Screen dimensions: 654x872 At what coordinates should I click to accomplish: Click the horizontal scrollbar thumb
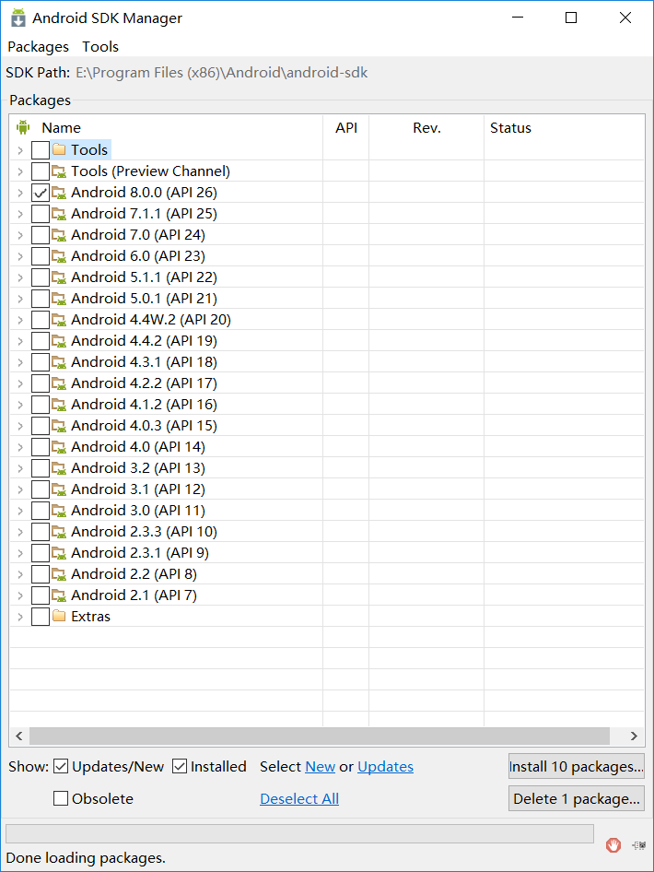point(320,736)
